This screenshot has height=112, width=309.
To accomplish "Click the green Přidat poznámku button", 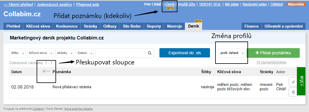I will pos(273,53).
